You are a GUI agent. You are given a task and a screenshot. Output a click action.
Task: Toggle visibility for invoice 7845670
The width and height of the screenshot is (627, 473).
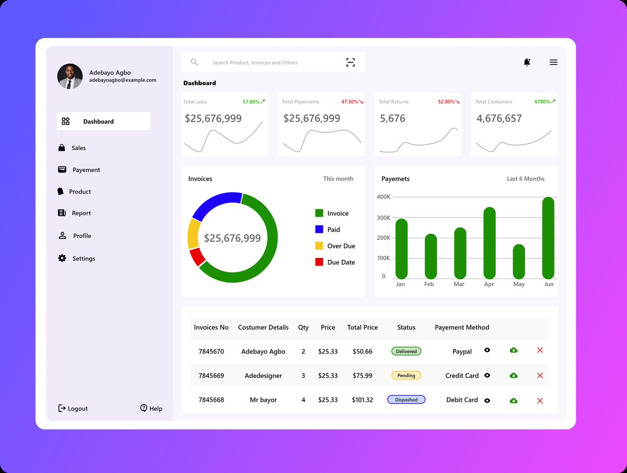click(x=487, y=351)
